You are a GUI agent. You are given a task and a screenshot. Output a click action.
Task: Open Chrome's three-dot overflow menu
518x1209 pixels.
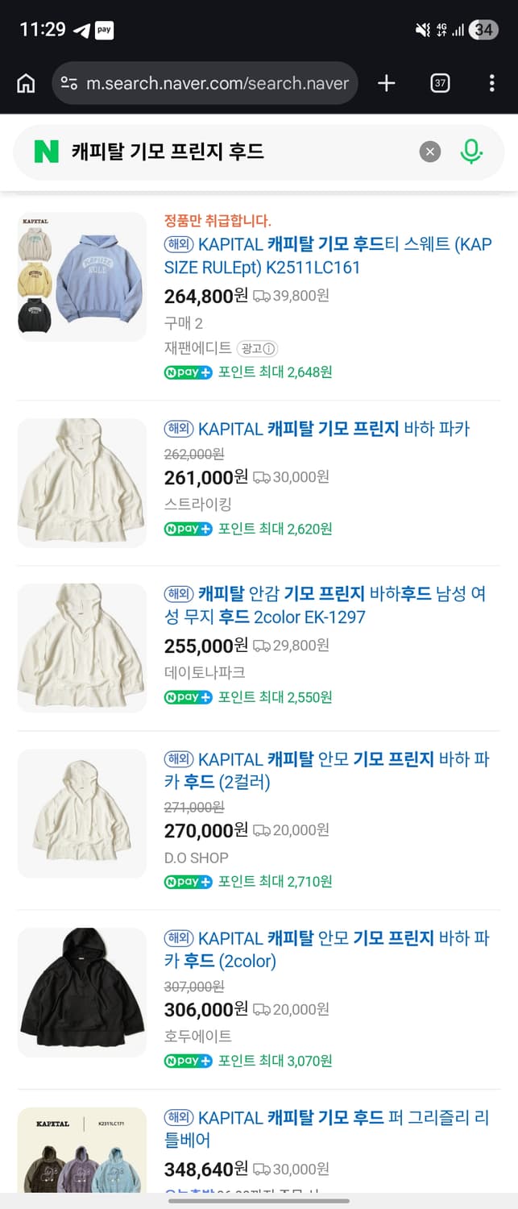coord(491,83)
